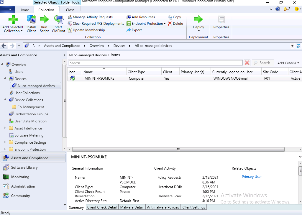302x215 pixels.
Task: Select Add Resources in the ribbon
Action: coord(141,17)
